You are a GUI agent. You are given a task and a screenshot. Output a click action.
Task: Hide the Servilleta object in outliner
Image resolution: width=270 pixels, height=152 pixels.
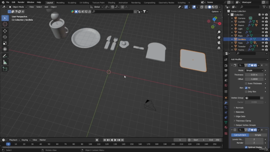263,39
